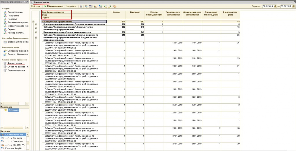Select the Избранное tree item
The image size is (296, 151).
pyautogui.click(x=14, y=110)
